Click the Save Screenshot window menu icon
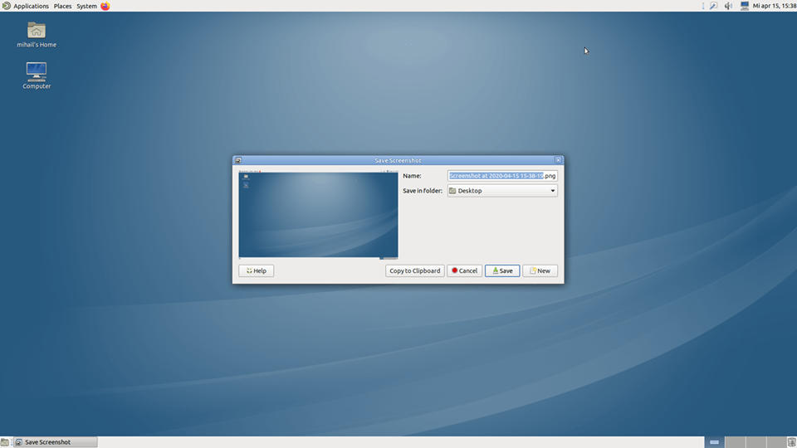The height and width of the screenshot is (448, 797). [x=238, y=160]
